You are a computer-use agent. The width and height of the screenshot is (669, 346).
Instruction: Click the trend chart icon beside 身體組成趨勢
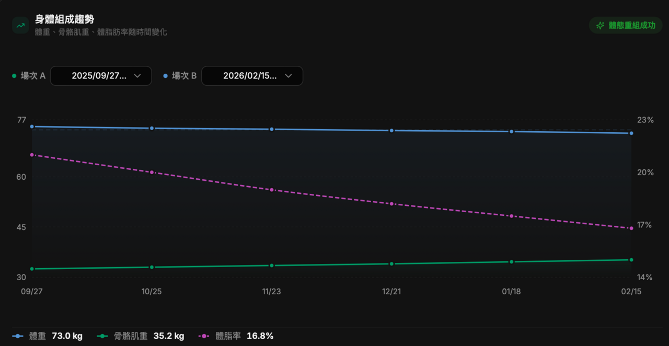(x=20, y=25)
